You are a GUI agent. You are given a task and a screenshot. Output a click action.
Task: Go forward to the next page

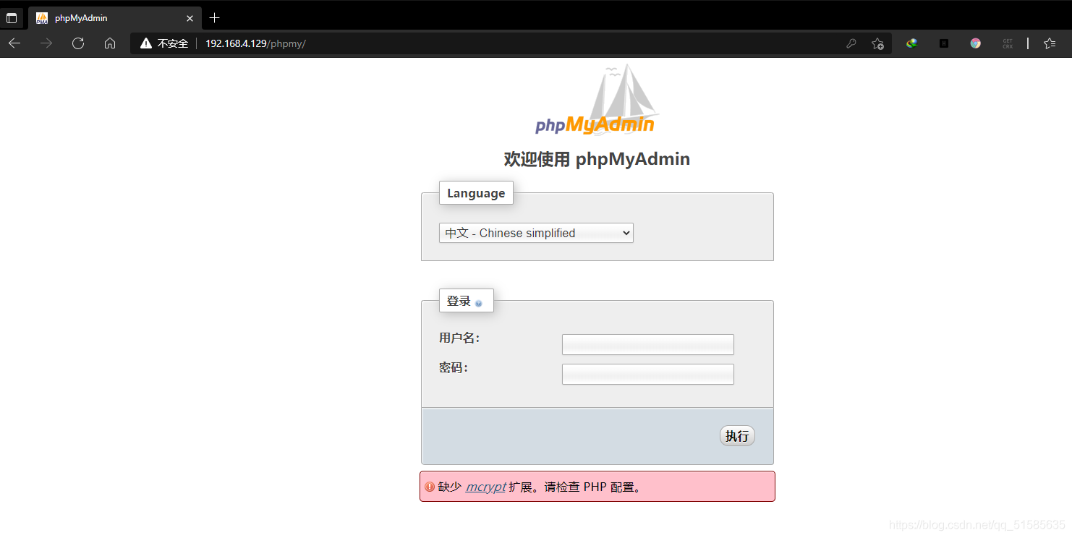tap(46, 43)
